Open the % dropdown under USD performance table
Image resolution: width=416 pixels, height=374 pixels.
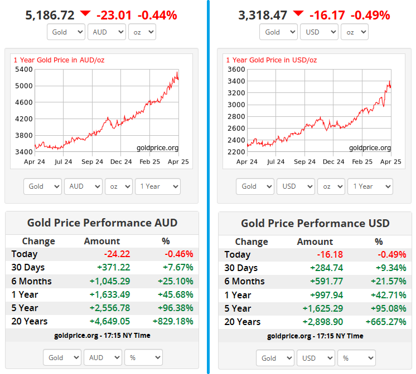pyautogui.click(x=356, y=358)
